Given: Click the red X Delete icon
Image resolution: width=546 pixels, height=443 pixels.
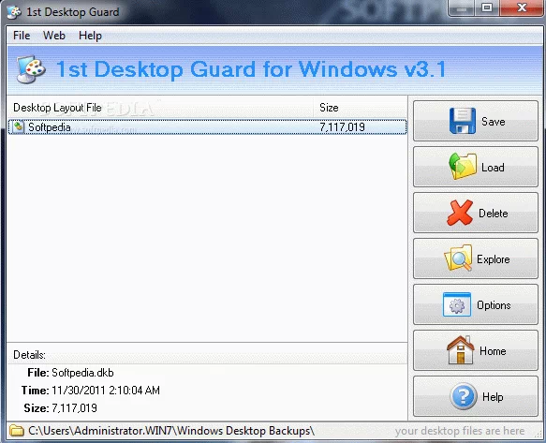Looking at the screenshot, I should point(460,213).
